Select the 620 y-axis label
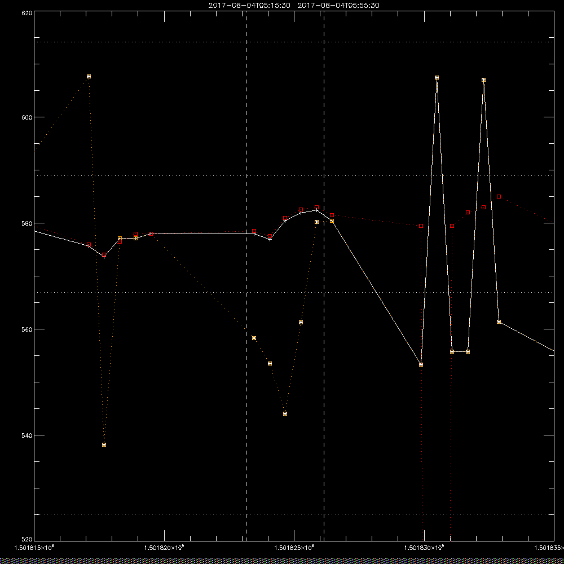Image resolution: width=564 pixels, height=564 pixels. click(x=27, y=13)
